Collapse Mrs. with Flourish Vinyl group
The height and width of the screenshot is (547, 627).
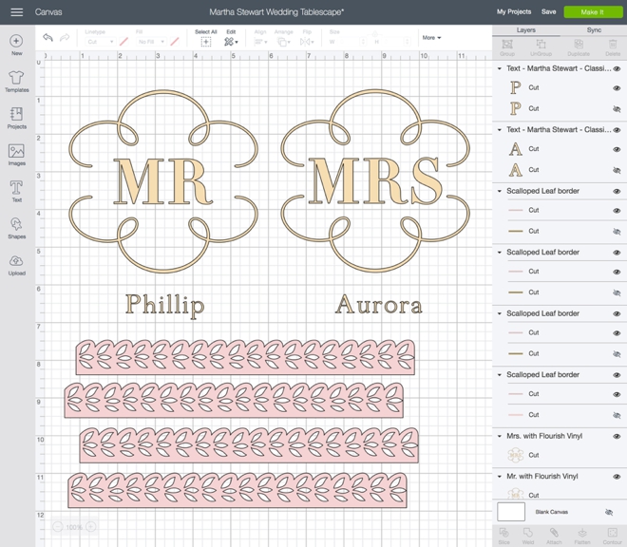(x=499, y=436)
